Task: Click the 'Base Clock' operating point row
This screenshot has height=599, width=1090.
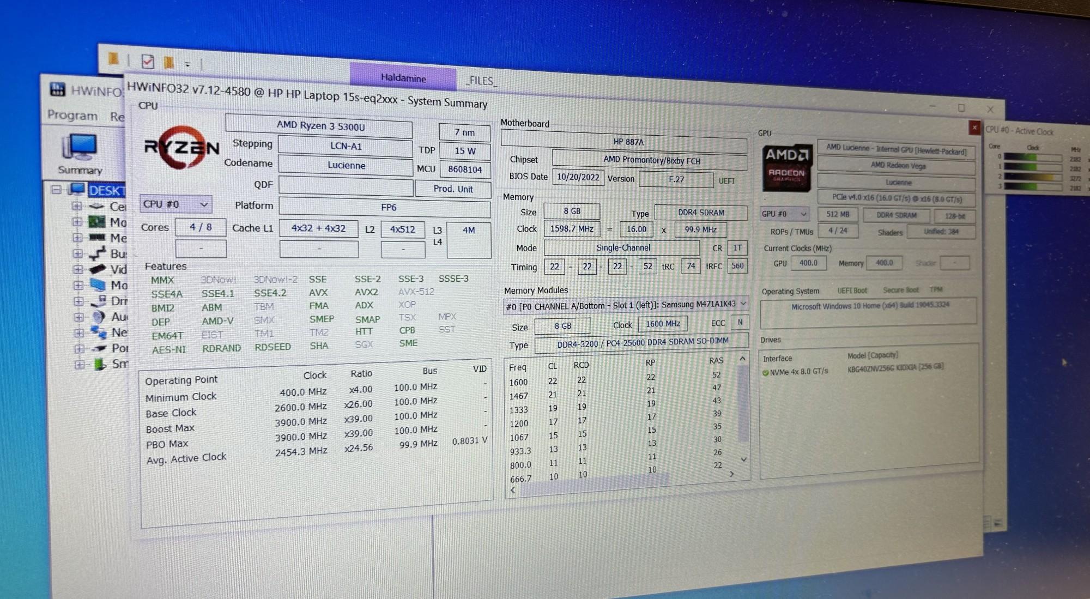Action: tap(316, 408)
